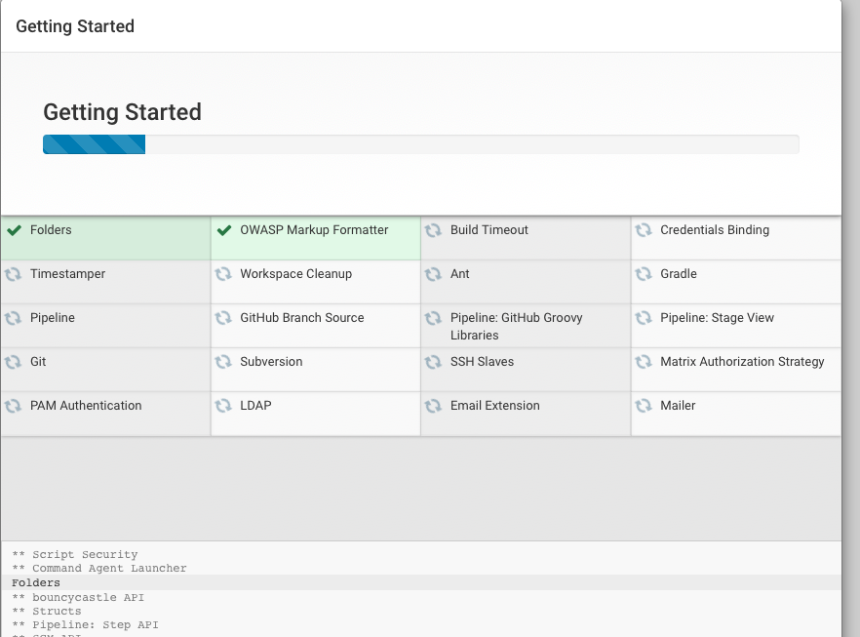
Task: Select the LDAP plugin label
Action: pyautogui.click(x=256, y=406)
